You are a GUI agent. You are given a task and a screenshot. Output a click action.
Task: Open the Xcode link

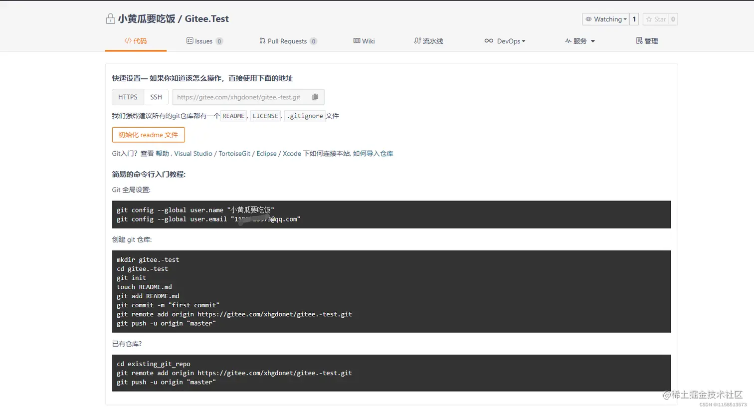pos(292,154)
